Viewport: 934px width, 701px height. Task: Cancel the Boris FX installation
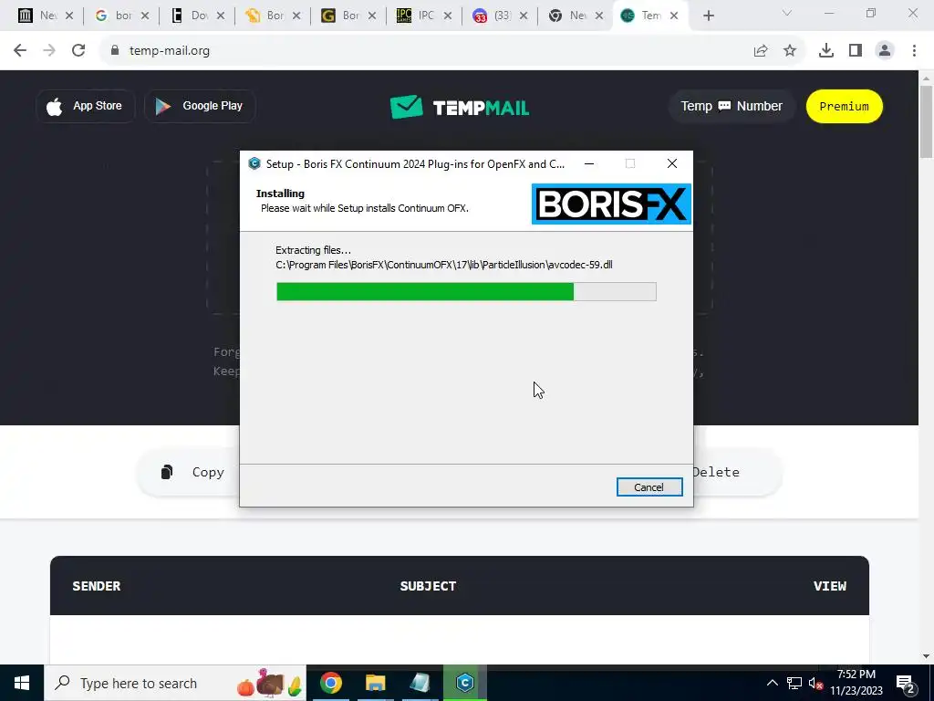(x=649, y=487)
